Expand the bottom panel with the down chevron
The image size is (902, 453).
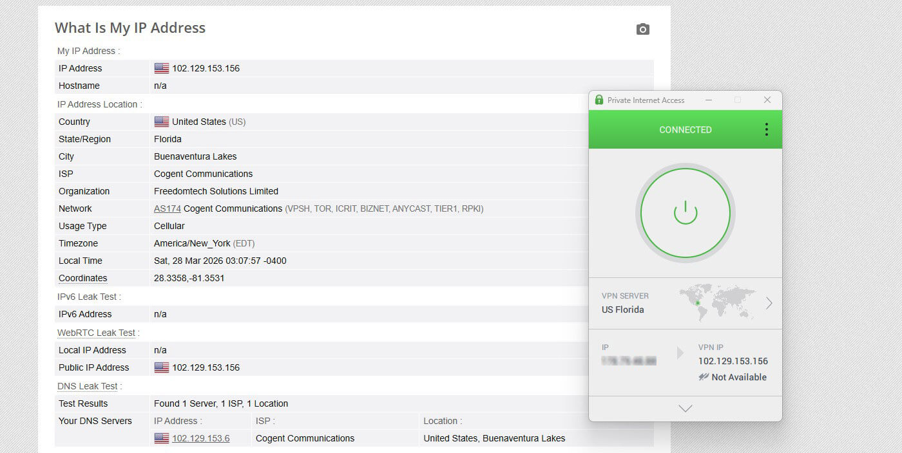tap(685, 408)
